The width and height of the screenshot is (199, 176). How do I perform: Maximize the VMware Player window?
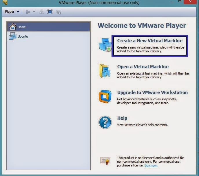(180, 1)
